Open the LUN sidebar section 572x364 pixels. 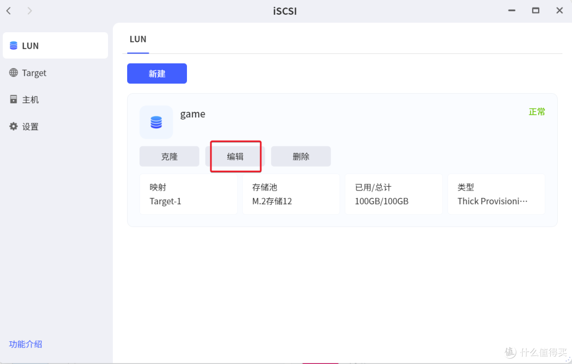click(56, 46)
